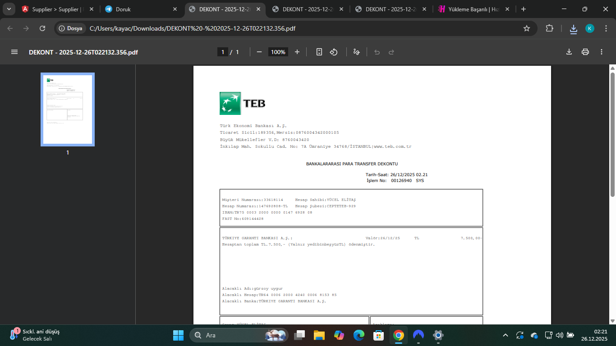Click the İşlem No line
This screenshot has width=616, height=346.
(395, 181)
